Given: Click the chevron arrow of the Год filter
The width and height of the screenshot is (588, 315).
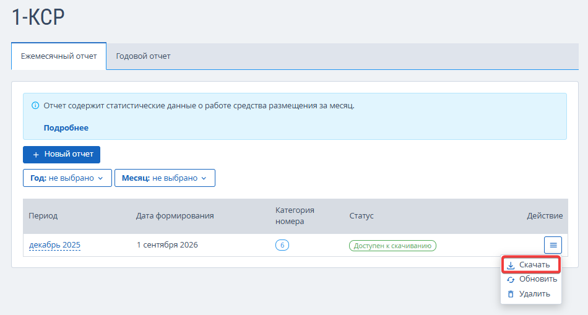Looking at the screenshot, I should (x=100, y=178).
